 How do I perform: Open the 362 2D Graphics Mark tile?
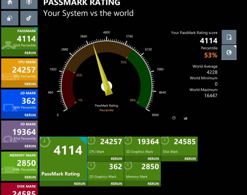click(105, 171)
